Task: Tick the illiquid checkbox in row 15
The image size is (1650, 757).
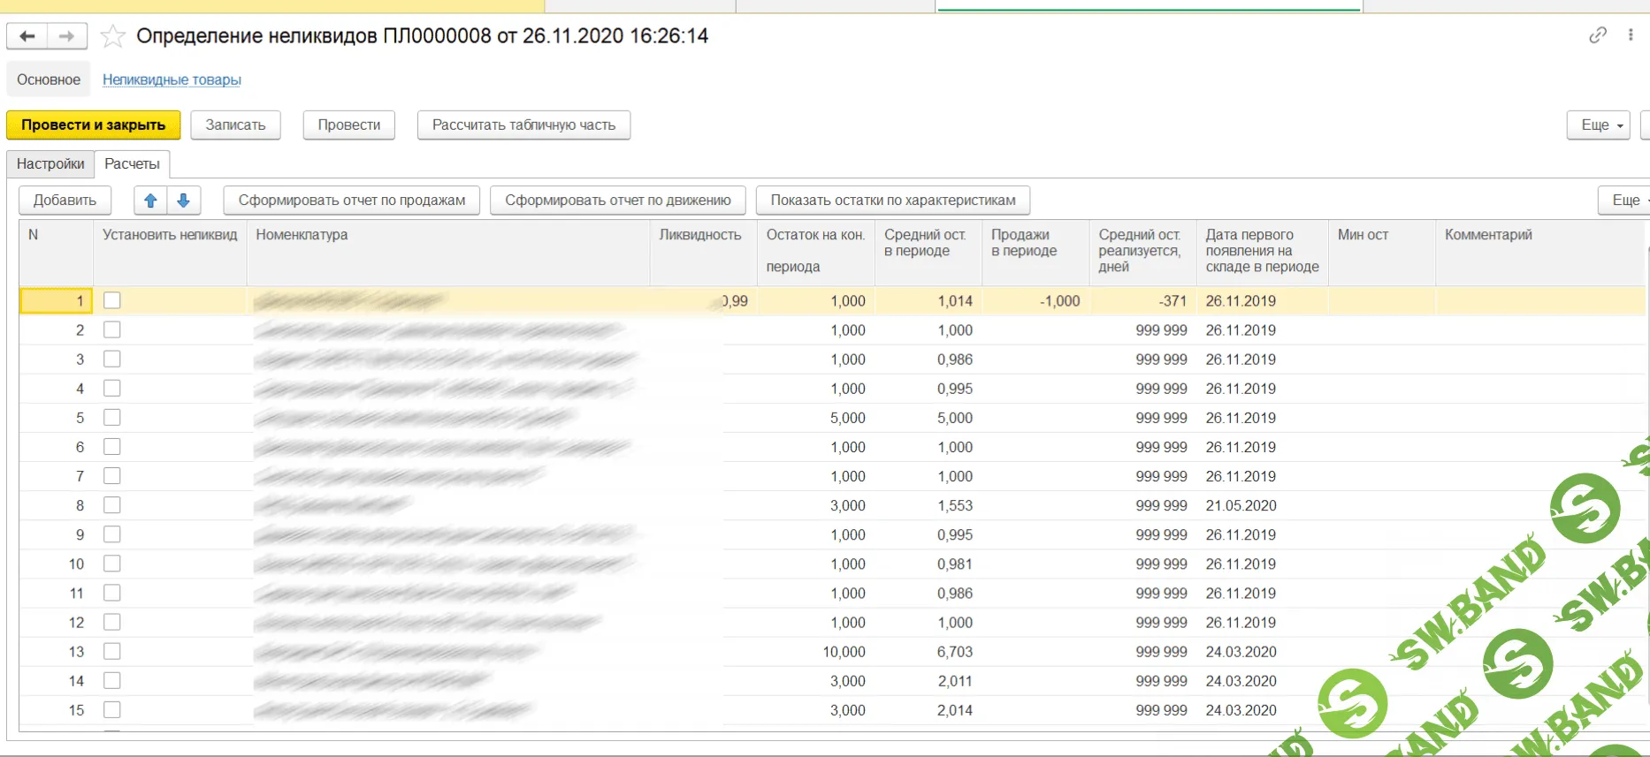Action: (x=111, y=709)
